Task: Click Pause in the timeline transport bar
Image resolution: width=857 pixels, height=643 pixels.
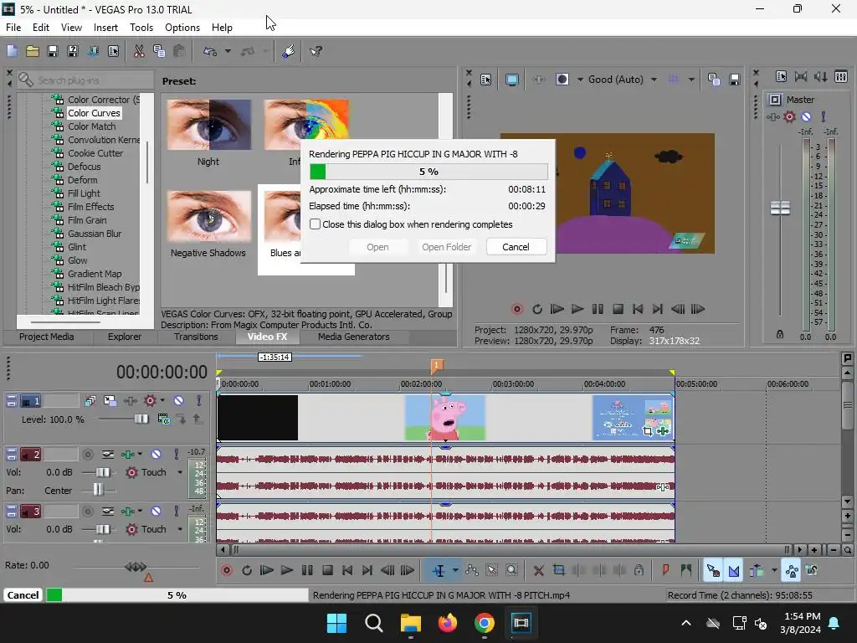Action: coord(307,571)
